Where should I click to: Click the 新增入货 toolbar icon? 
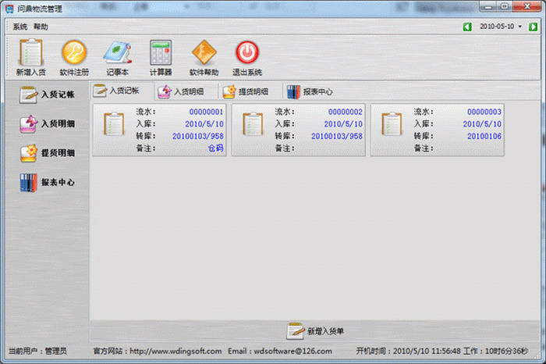coord(31,57)
